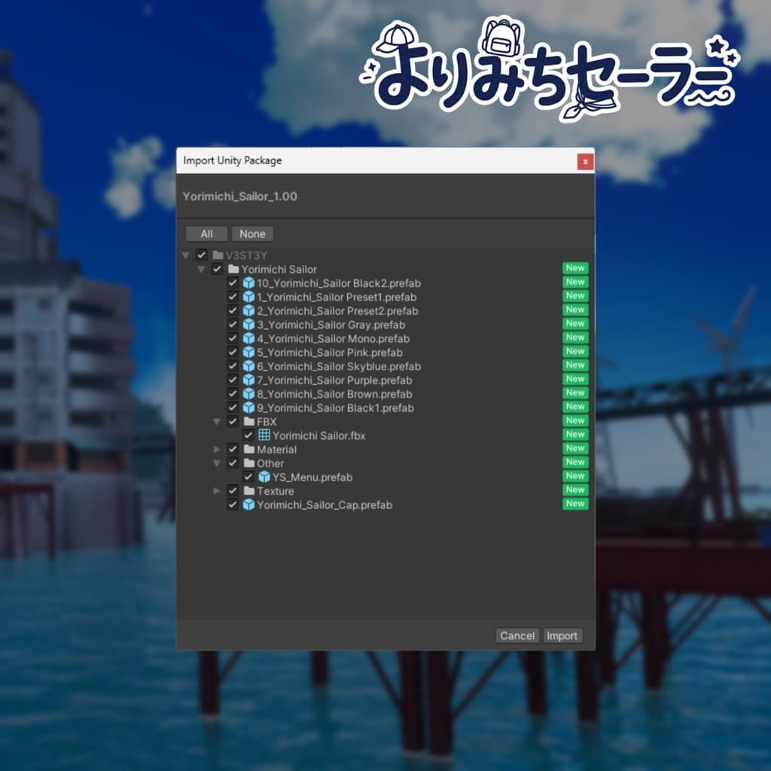The image size is (771, 771).
Task: Click the None selection button
Action: (x=252, y=233)
